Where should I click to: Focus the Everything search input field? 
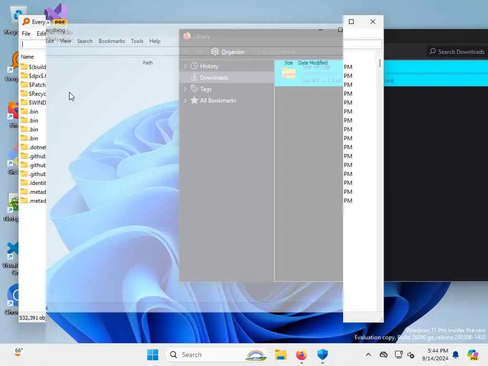[x=33, y=44]
